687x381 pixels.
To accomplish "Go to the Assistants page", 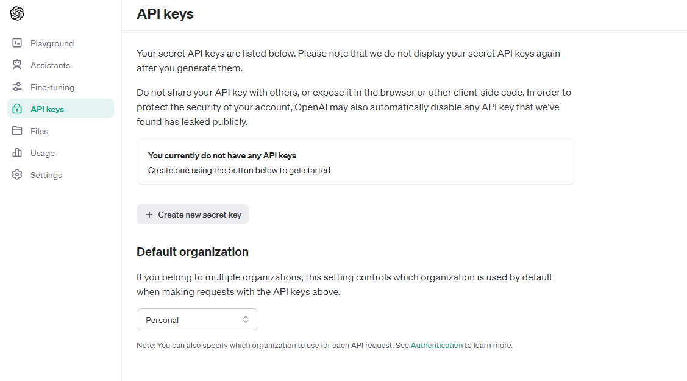I will pos(60,65).
